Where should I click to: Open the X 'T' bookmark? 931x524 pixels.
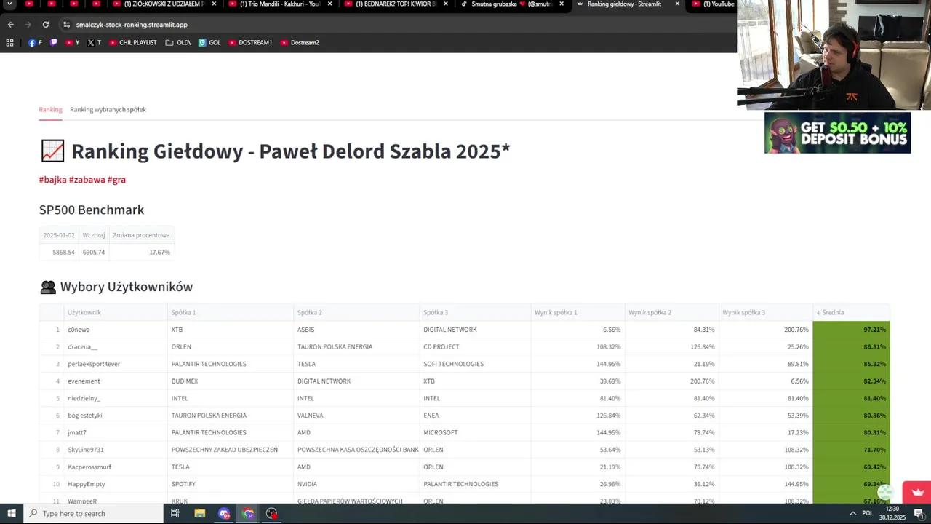pyautogui.click(x=94, y=43)
